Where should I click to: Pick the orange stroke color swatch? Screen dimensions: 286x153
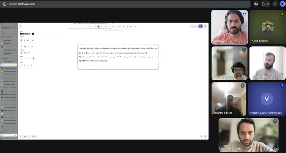[x=29, y=34]
